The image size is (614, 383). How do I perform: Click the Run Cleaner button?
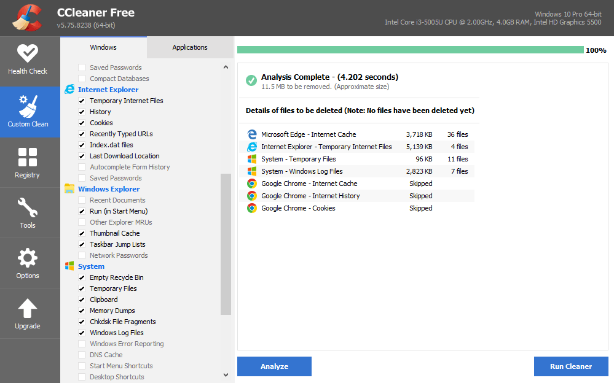pyautogui.click(x=571, y=366)
